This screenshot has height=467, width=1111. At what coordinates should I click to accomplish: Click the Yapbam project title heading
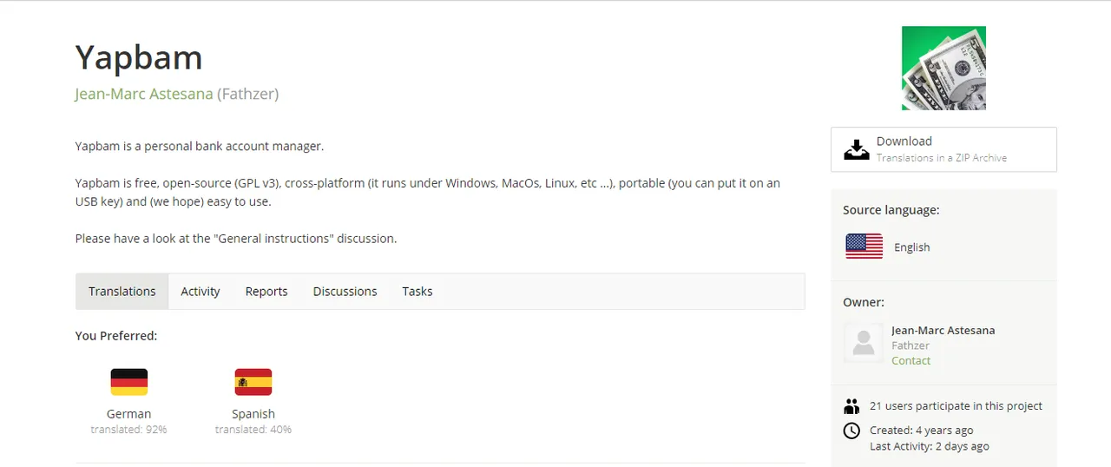click(x=139, y=57)
